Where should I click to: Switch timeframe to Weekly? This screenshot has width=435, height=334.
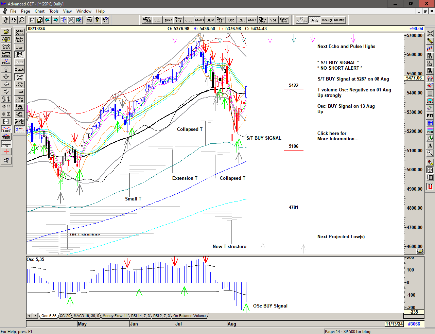point(327,20)
